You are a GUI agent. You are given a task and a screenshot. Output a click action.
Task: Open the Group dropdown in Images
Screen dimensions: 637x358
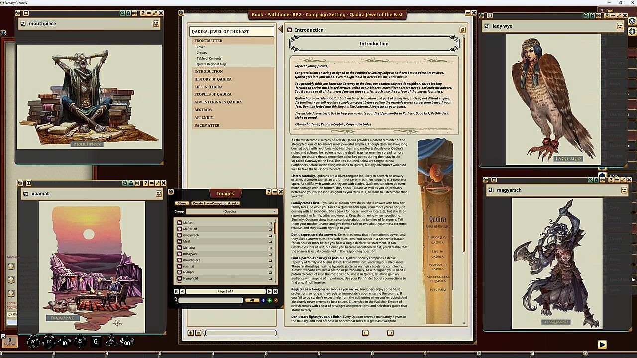point(231,211)
